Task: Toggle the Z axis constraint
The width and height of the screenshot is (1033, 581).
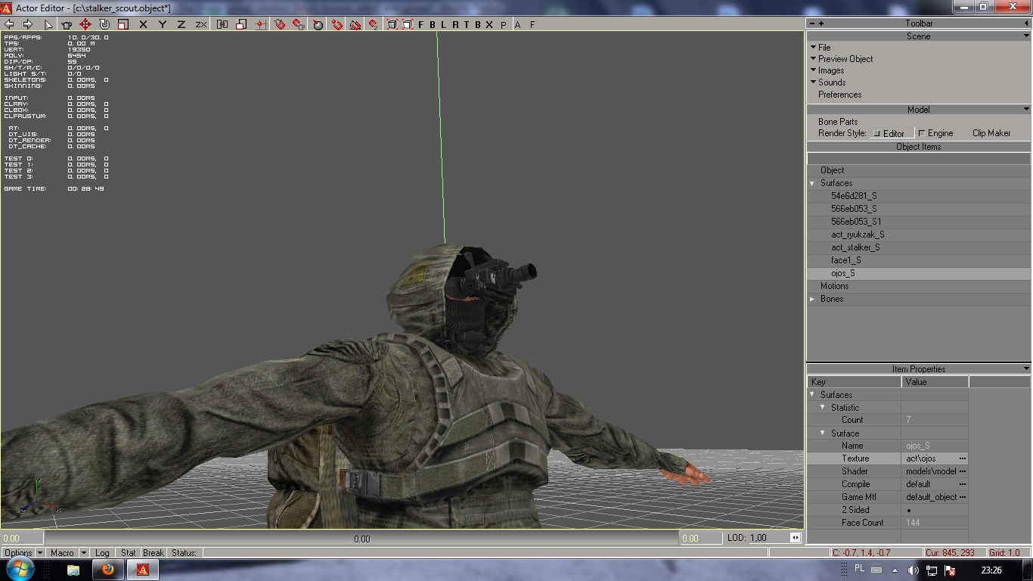Action: [x=181, y=24]
